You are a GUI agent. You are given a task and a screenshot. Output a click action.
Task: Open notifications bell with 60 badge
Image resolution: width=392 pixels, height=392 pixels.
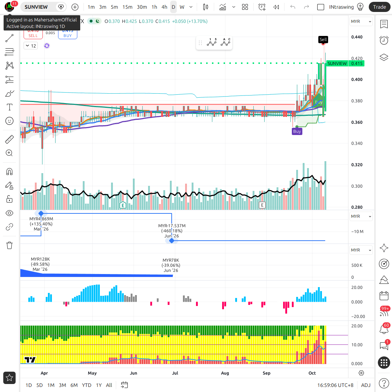click(384, 328)
